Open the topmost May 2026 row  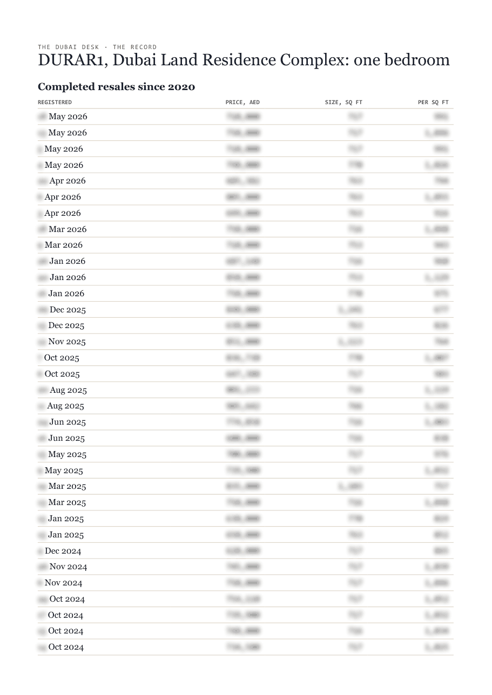tap(246, 117)
